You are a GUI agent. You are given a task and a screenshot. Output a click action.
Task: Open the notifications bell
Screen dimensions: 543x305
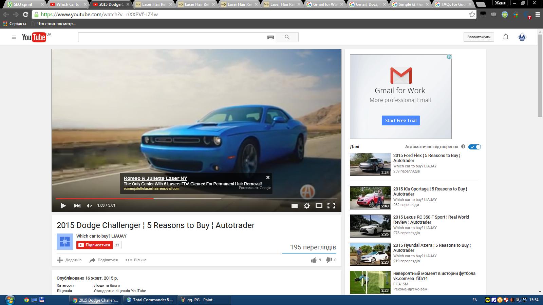506,37
